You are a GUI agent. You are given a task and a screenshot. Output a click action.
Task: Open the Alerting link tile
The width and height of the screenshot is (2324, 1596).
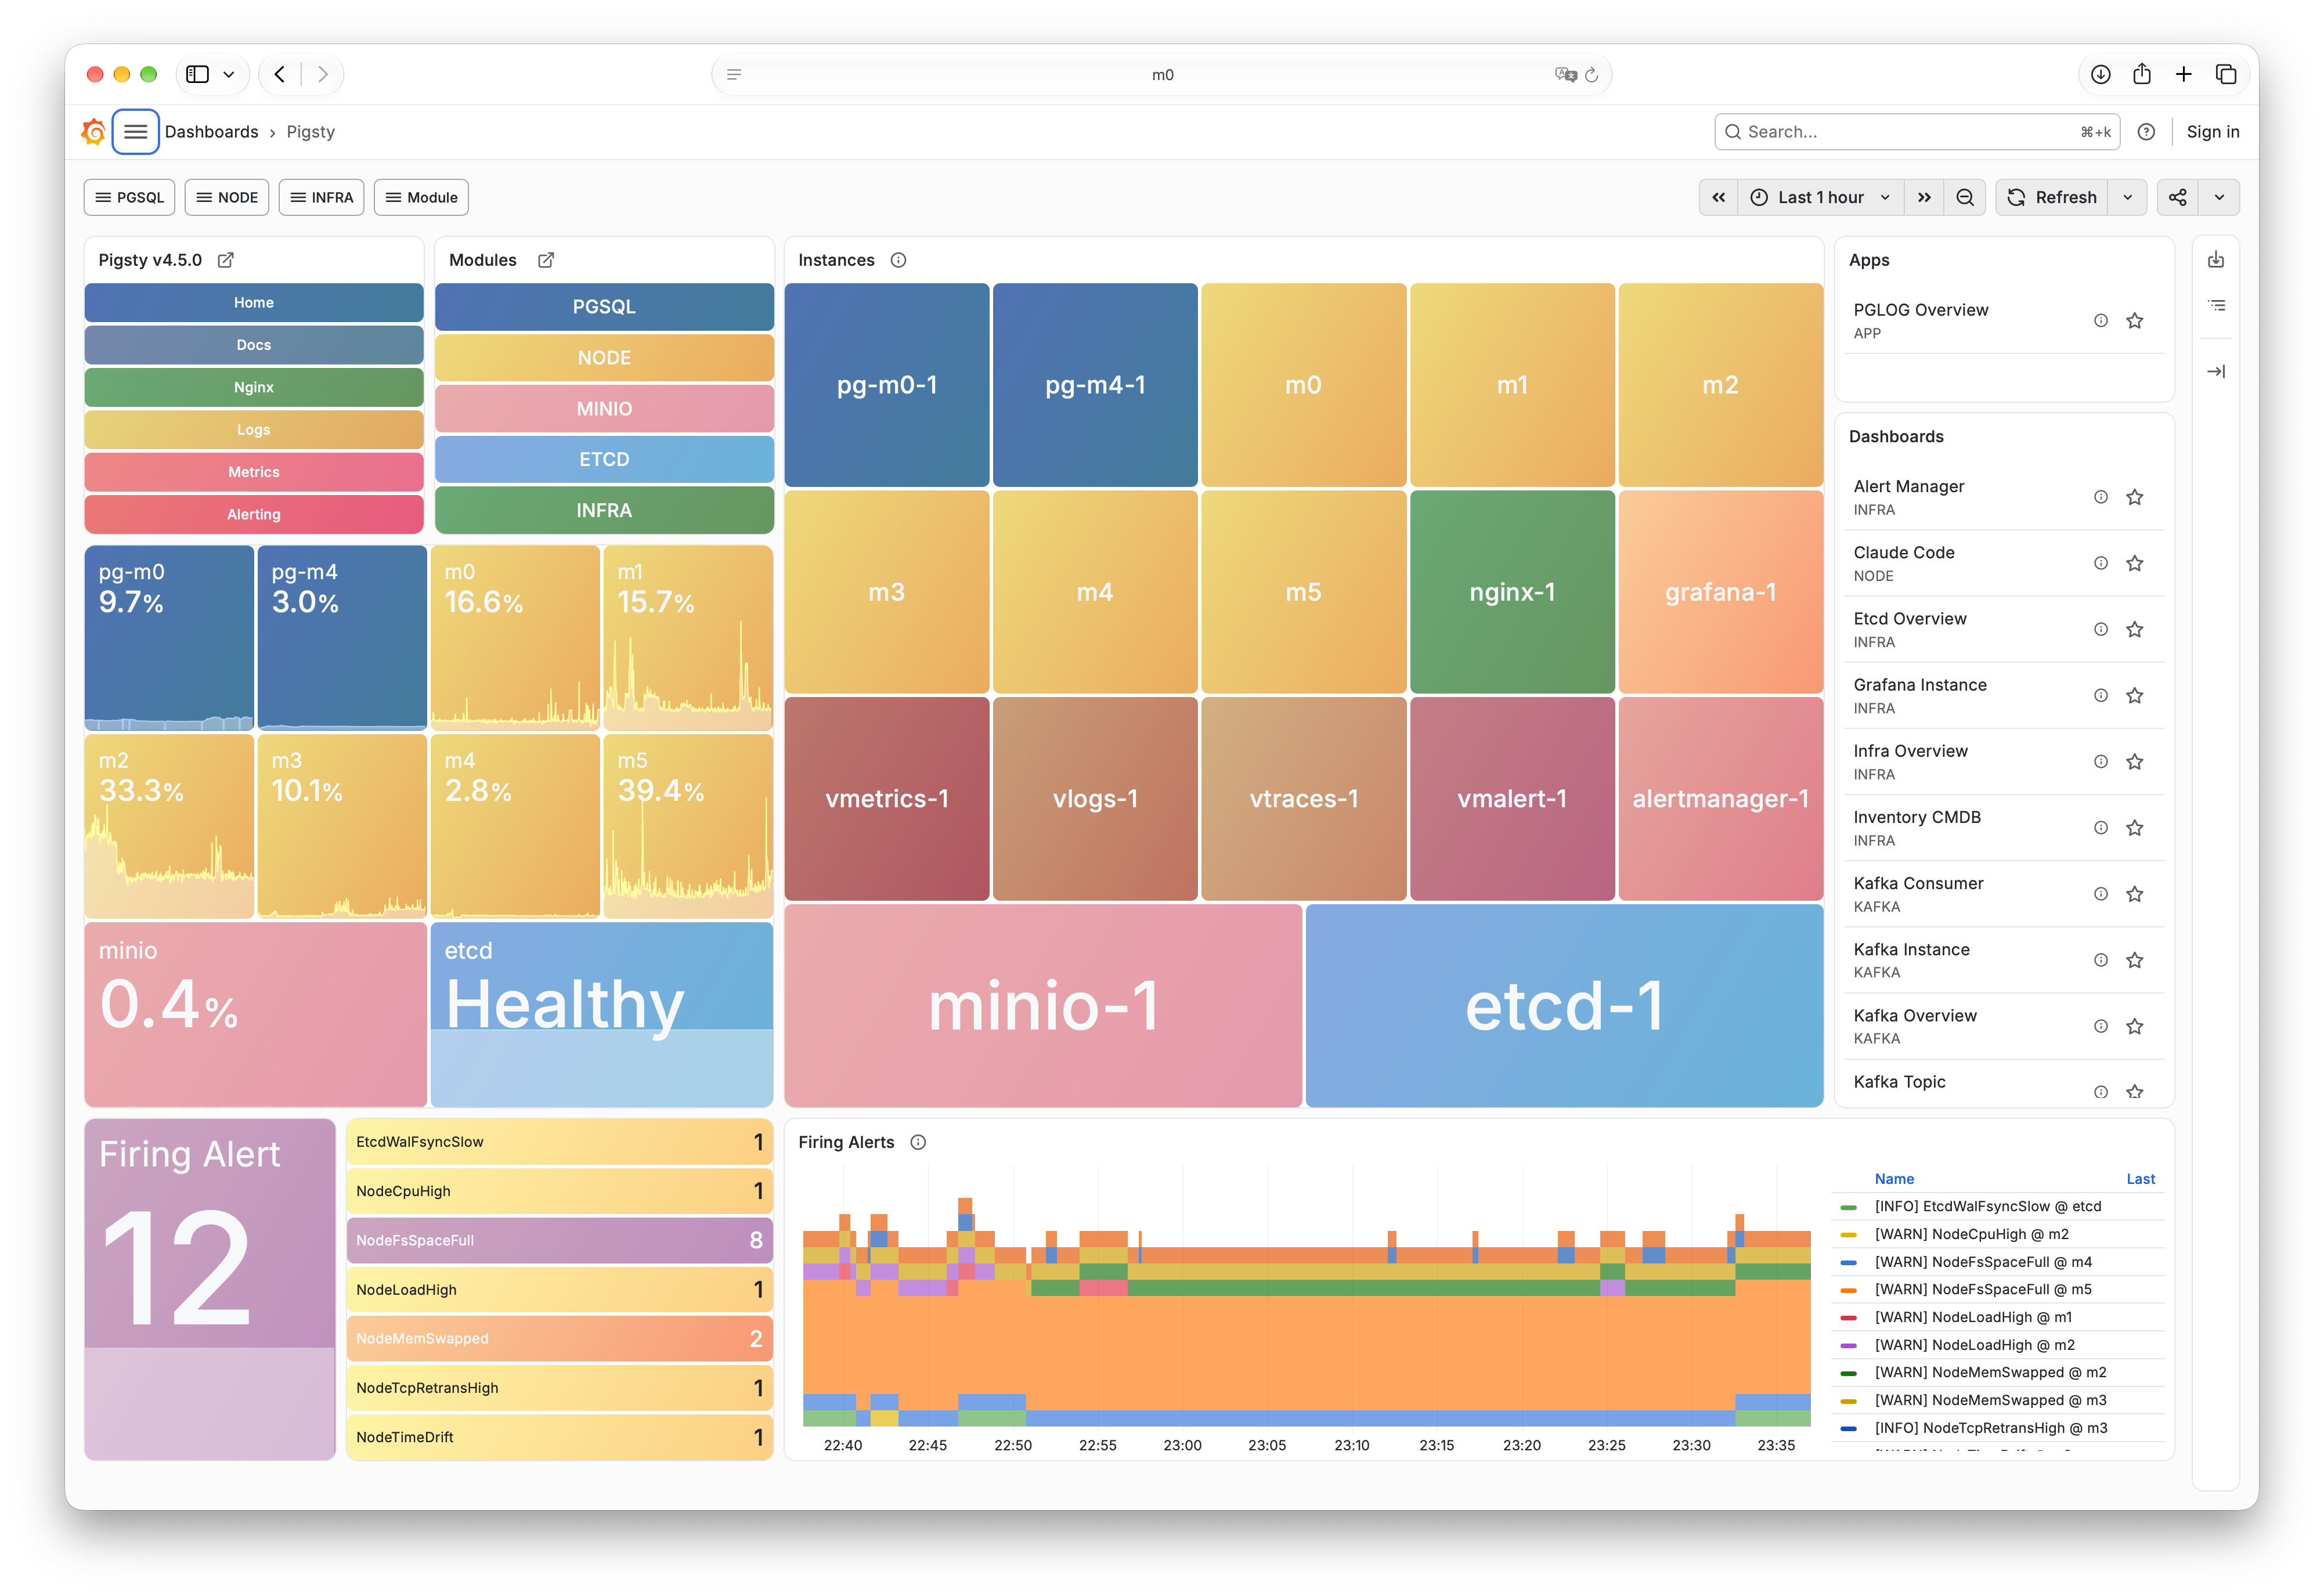point(254,514)
